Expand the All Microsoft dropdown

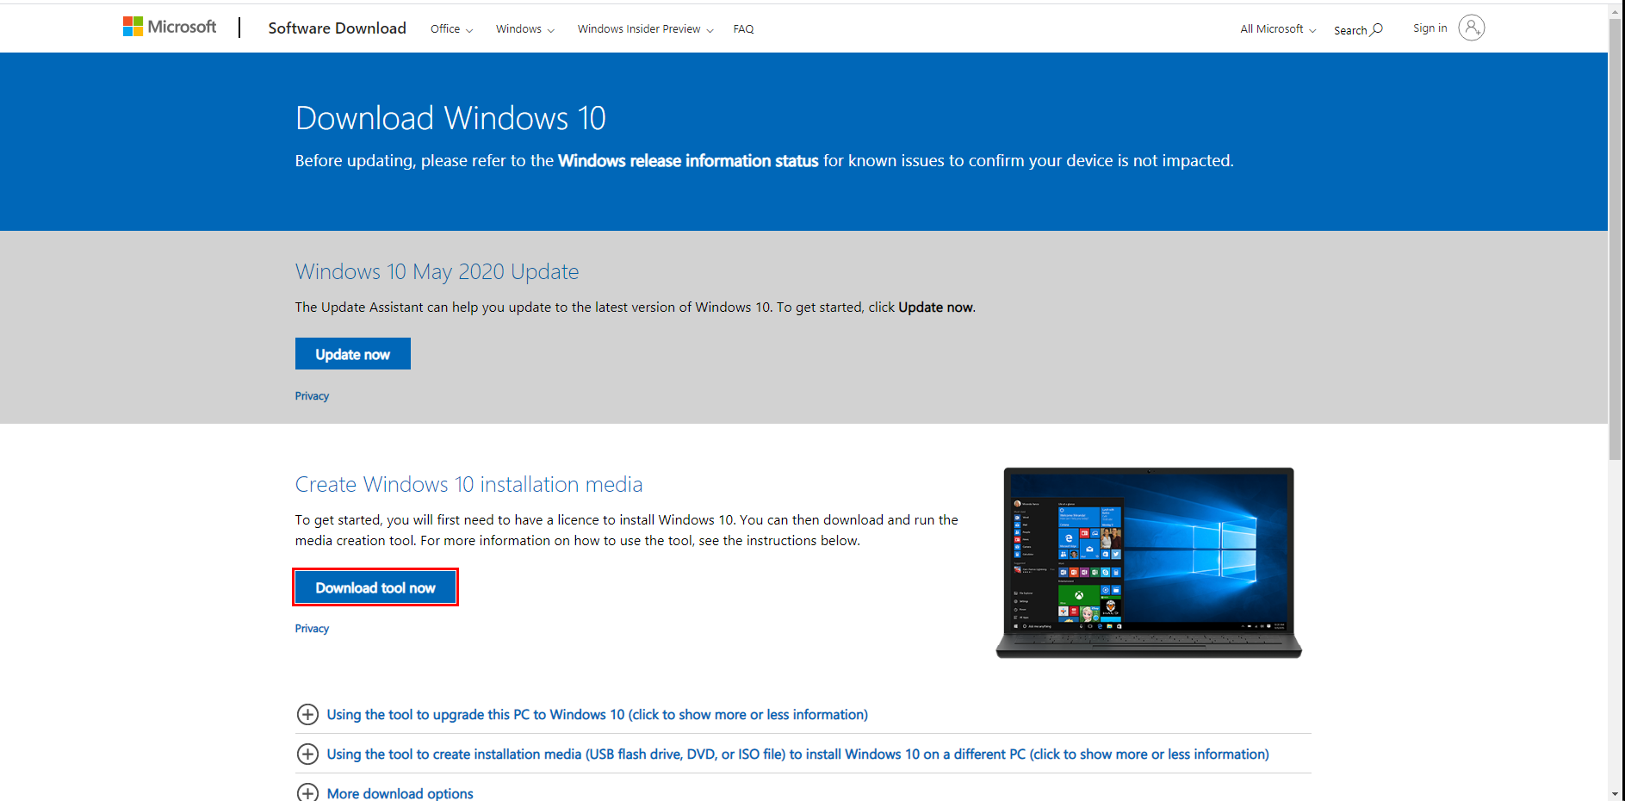click(1276, 28)
